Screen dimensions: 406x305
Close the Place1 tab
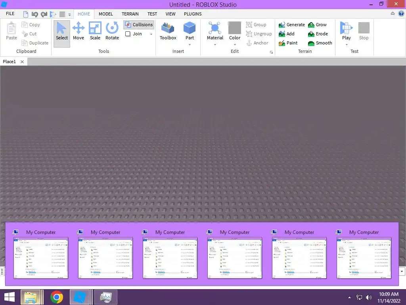click(x=22, y=62)
